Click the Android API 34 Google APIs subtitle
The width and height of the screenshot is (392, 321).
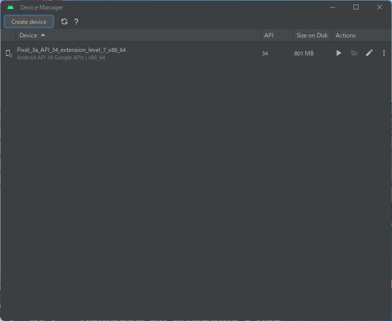click(61, 57)
